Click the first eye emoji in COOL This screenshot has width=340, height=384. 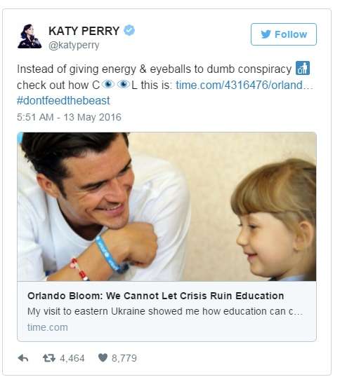click(108, 85)
